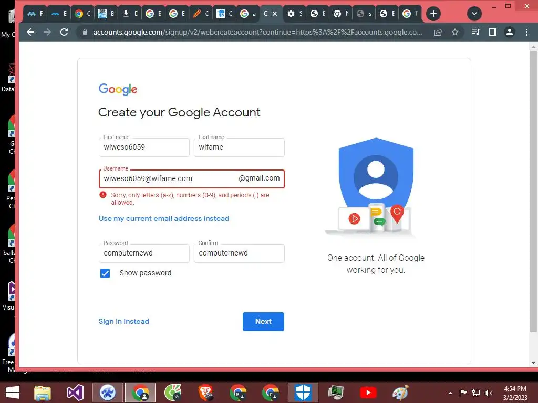
Task: Toggle the Chrome side panel icon
Action: pos(493,32)
